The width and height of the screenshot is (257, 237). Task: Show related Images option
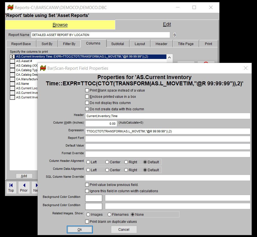point(95,215)
